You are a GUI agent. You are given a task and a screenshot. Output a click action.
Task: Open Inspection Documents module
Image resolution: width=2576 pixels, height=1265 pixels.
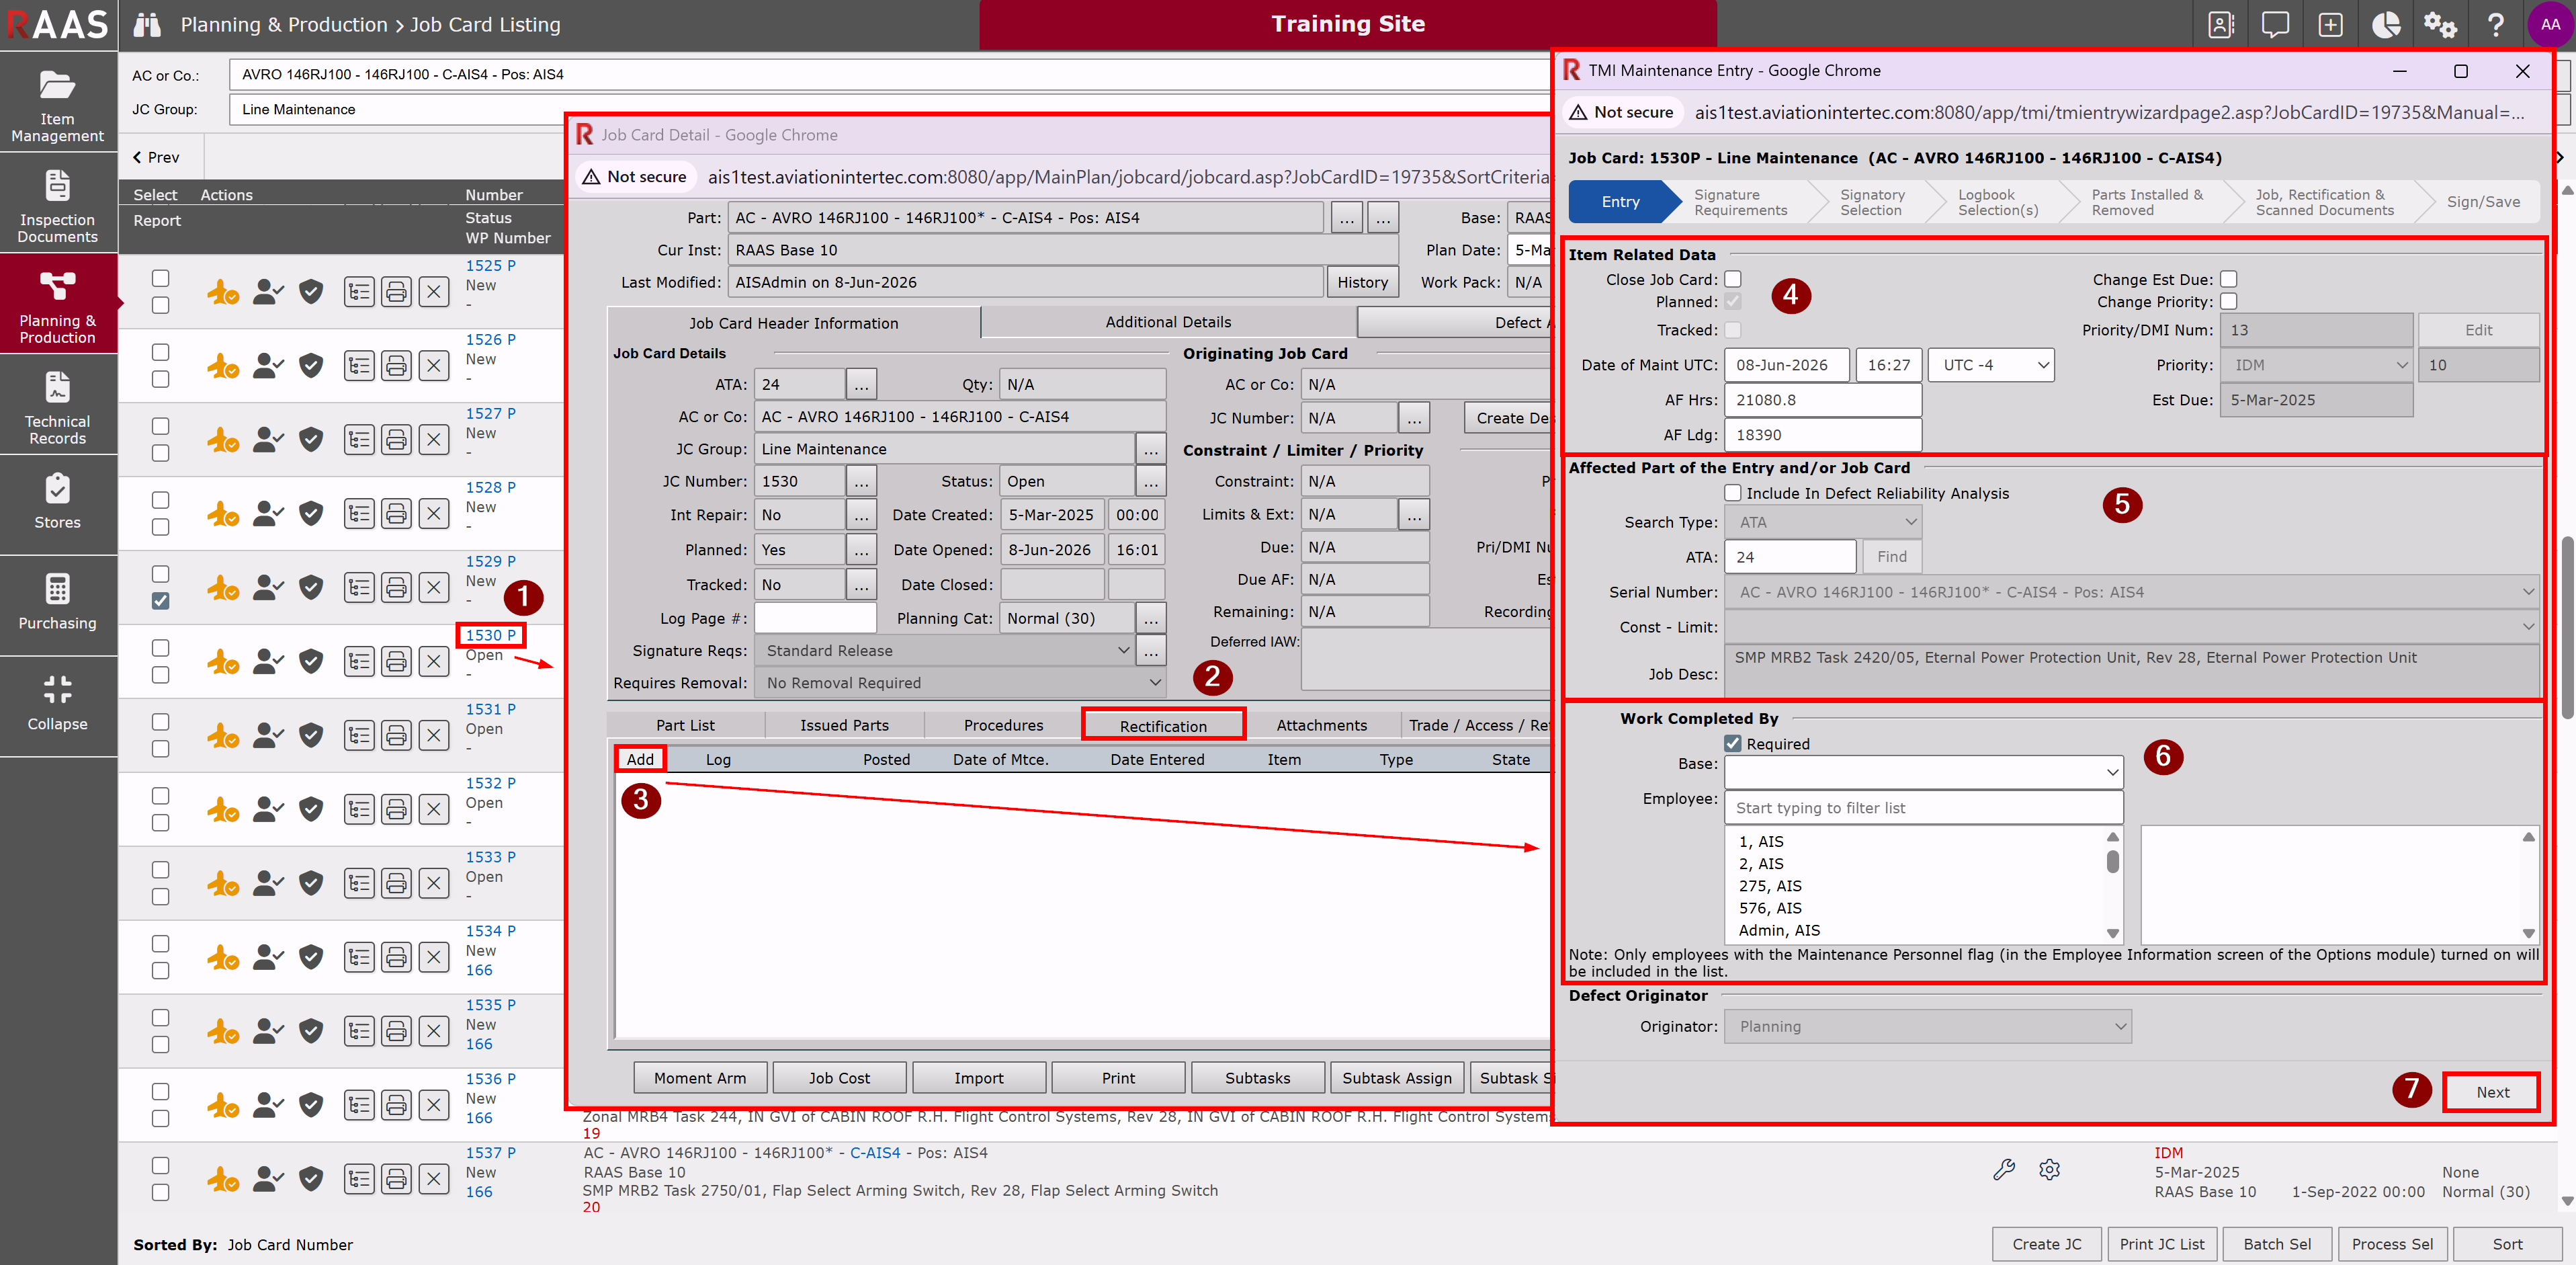57,204
